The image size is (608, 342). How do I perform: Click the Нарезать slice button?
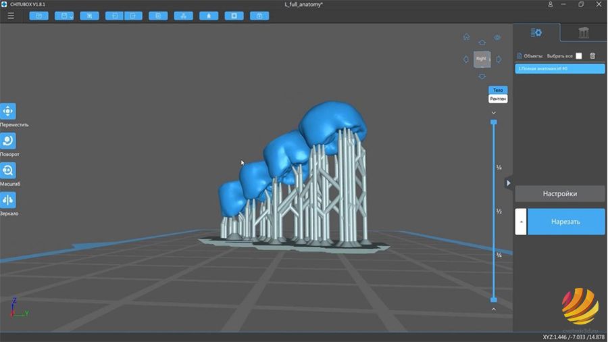click(565, 222)
